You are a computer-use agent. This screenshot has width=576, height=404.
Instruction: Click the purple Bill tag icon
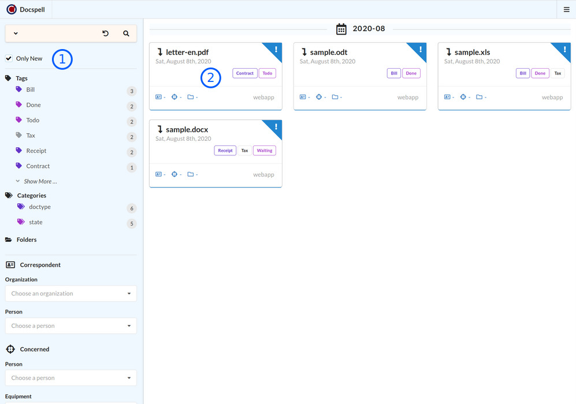[x=19, y=89]
